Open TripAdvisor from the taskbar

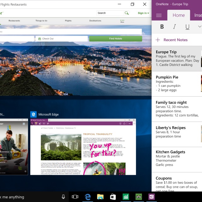coord(139,197)
